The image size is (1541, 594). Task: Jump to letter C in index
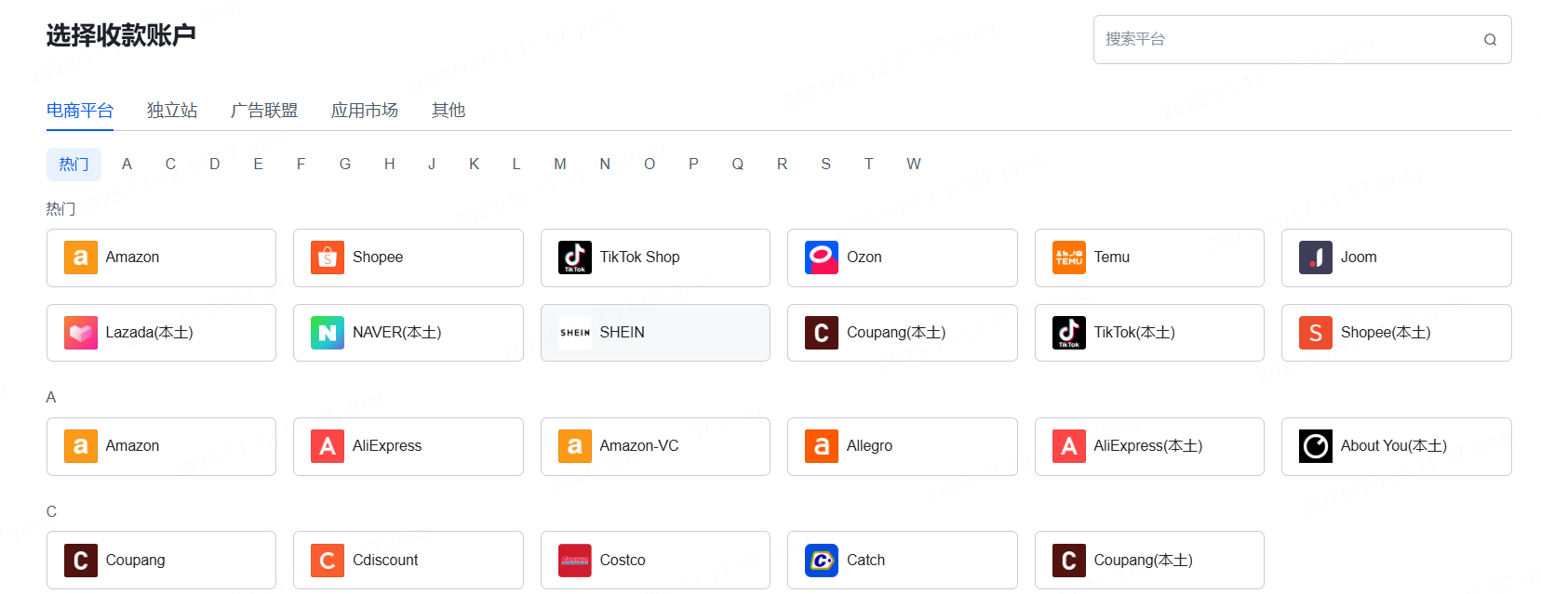(170, 165)
